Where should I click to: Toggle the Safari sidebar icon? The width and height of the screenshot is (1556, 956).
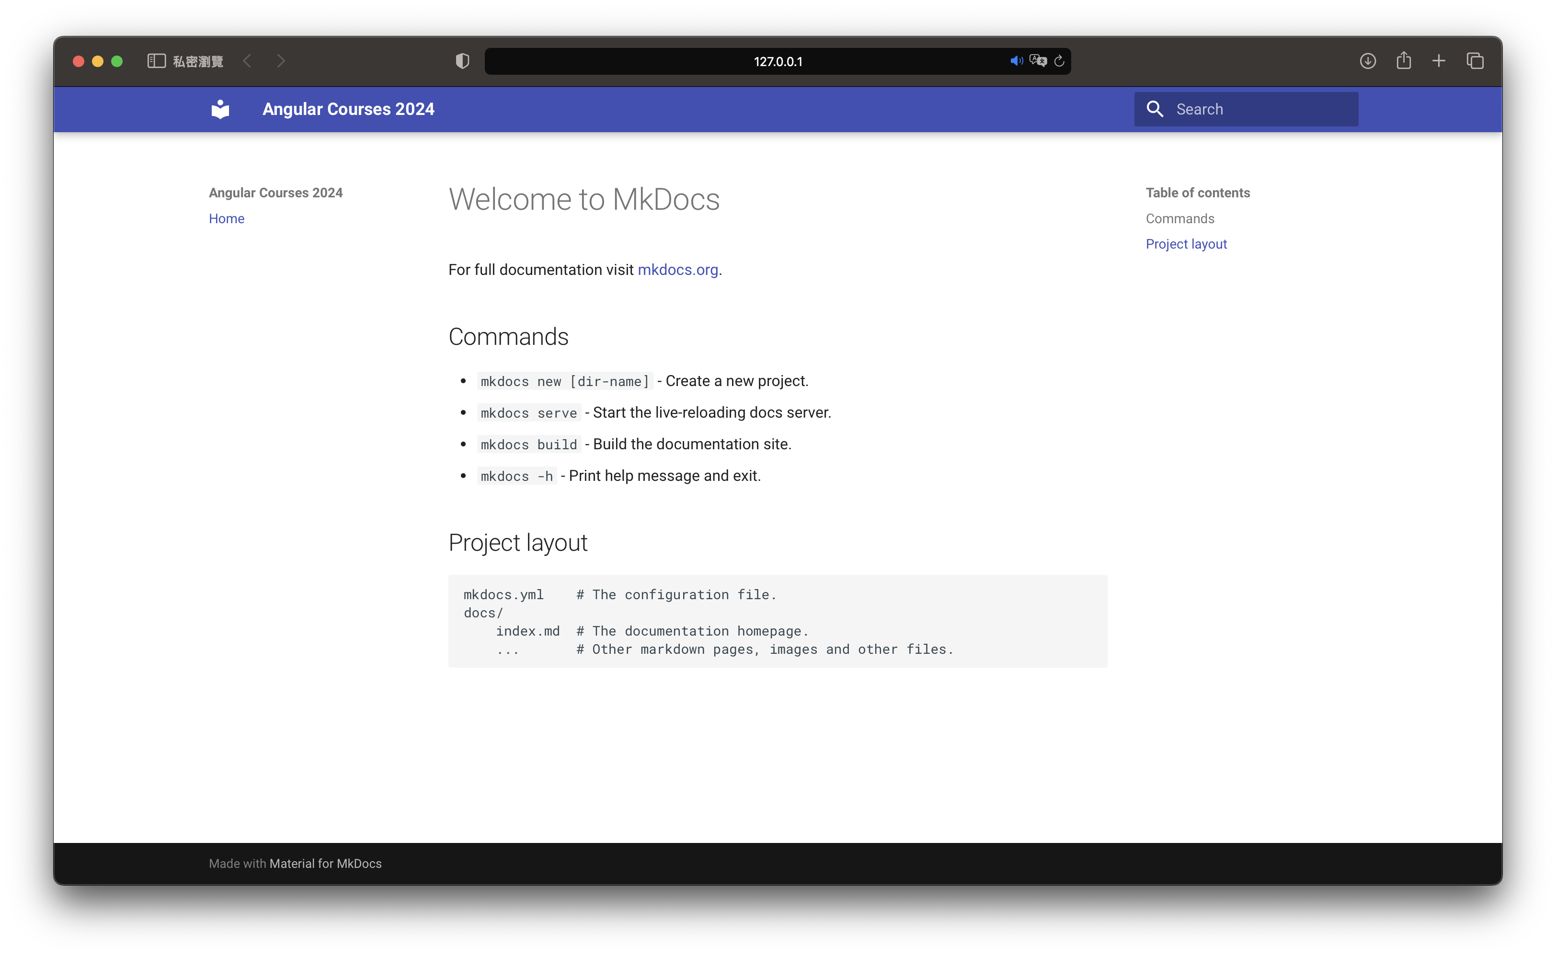pyautogui.click(x=156, y=61)
